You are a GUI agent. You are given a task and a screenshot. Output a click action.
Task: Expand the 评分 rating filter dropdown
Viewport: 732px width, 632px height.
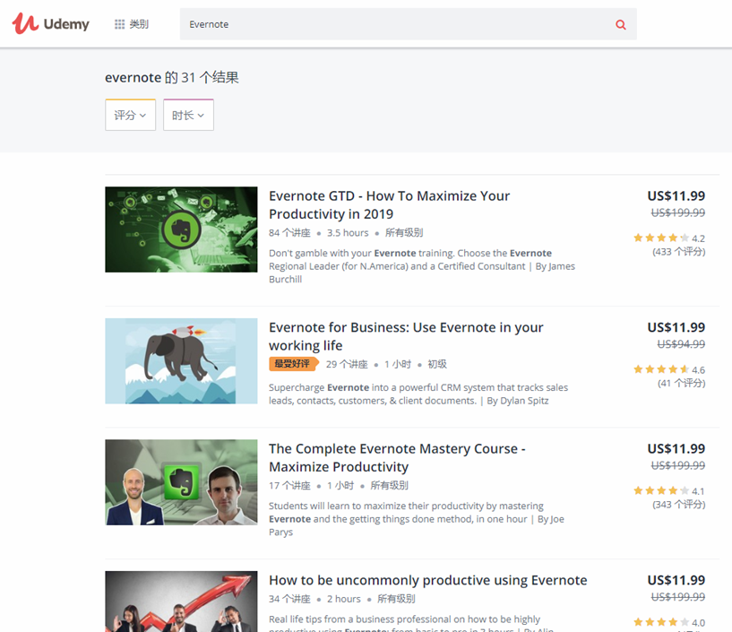(x=131, y=115)
